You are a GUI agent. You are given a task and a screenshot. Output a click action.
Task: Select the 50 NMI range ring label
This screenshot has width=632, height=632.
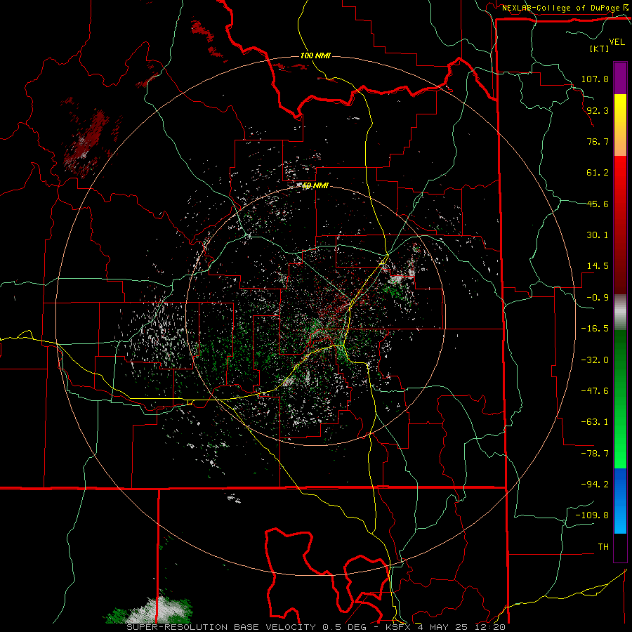(x=315, y=186)
